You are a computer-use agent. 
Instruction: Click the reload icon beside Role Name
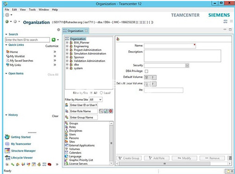pyautogui.click(x=106, y=111)
